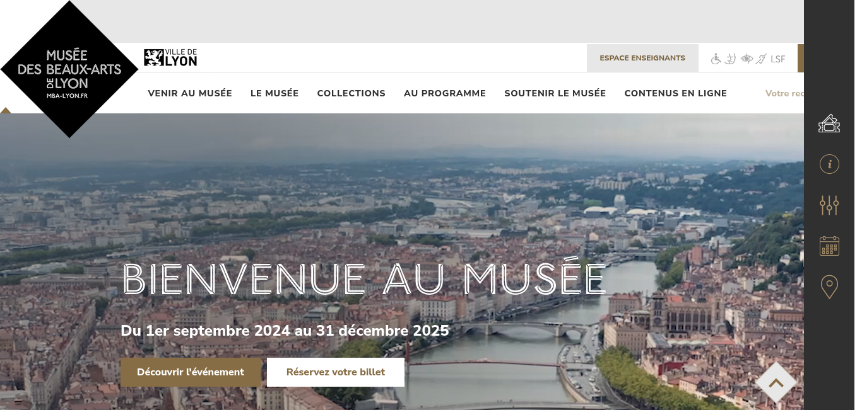The image size is (862, 410).
Task: Open the calendar agenda icon
Action: 829,246
